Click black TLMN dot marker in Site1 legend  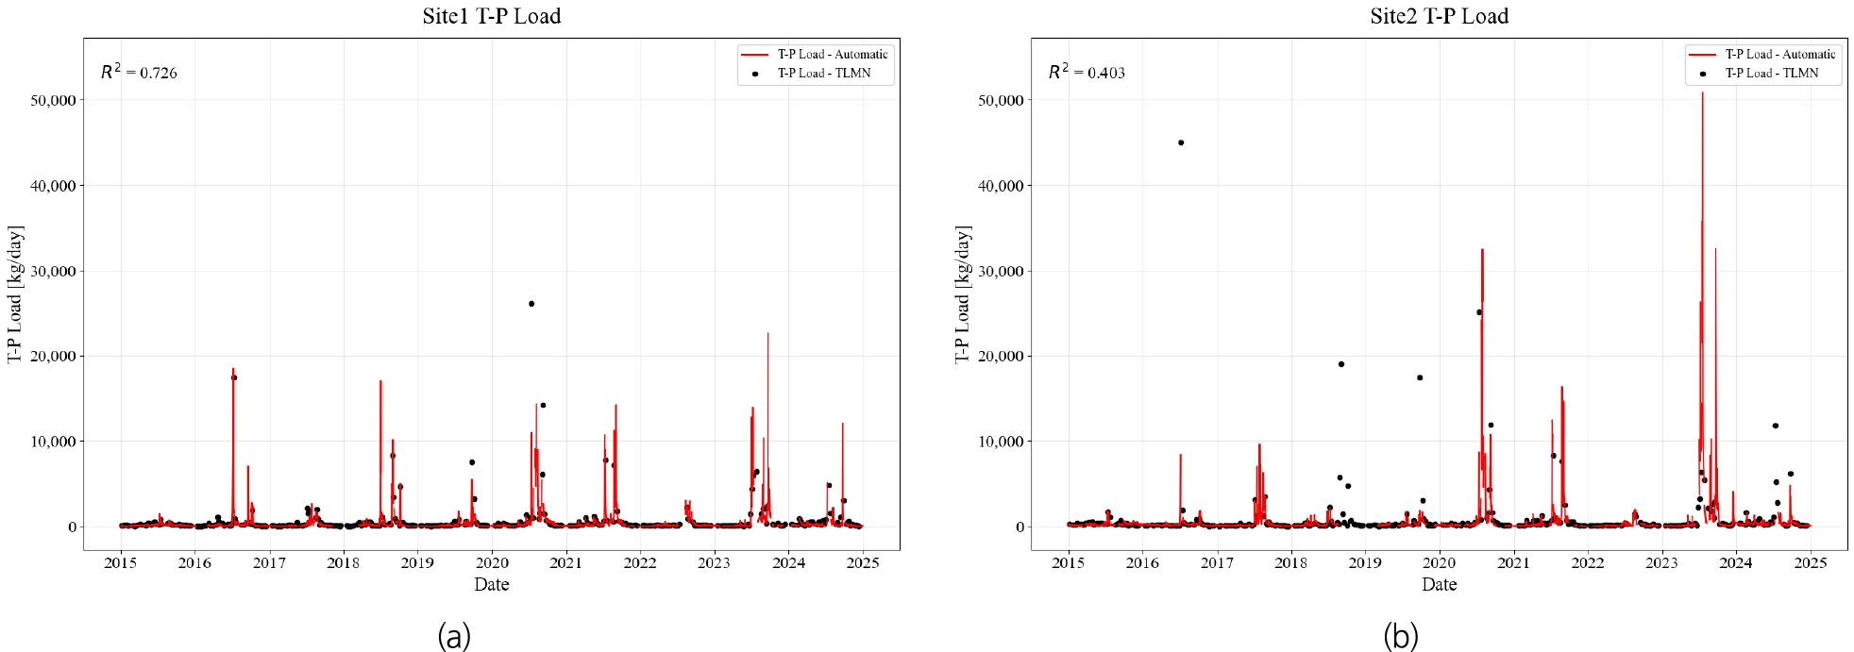755,74
